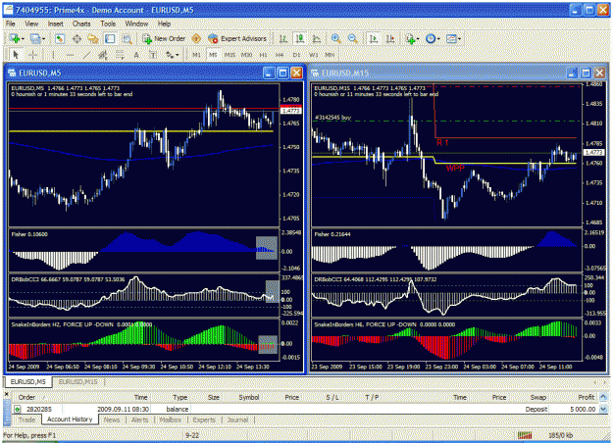
Task: Select the W1 timeframe button
Action: tap(313, 55)
